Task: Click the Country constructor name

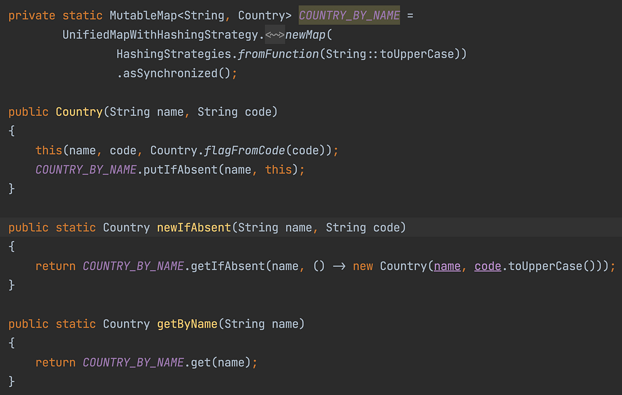Action: coord(79,112)
